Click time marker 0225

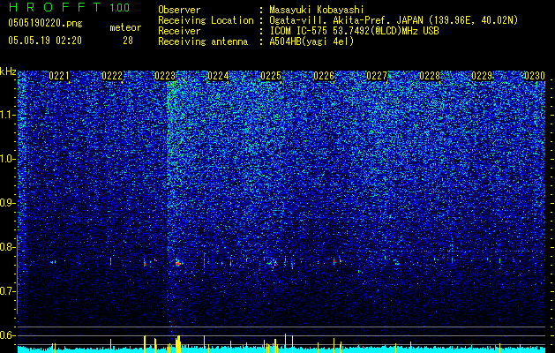271,76
